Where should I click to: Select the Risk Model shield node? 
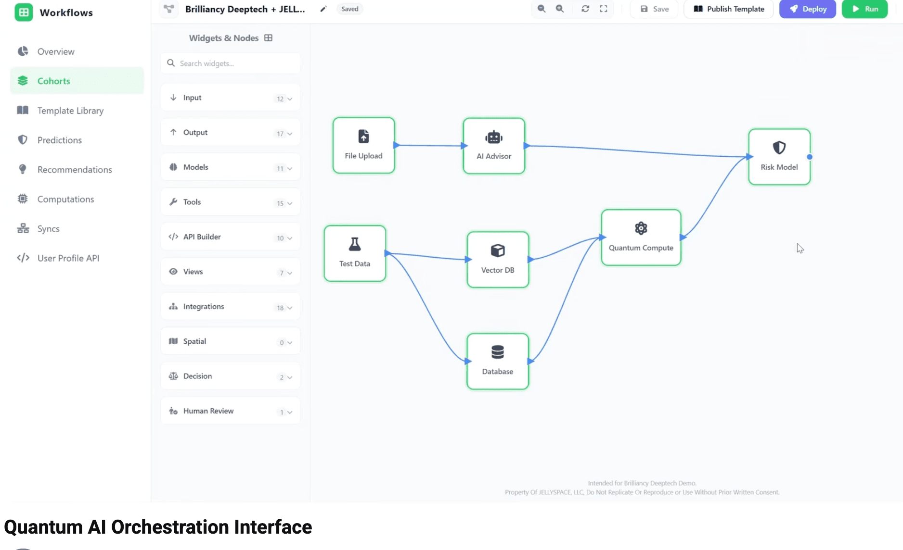coord(779,157)
